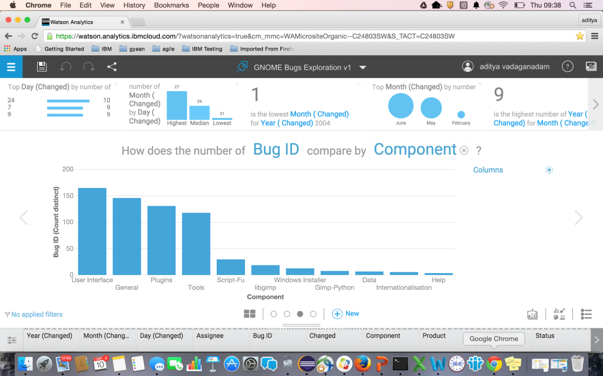Viewport: 603px width, 376px height.
Task: Open the visualization type picker icon
Action: coord(559,314)
